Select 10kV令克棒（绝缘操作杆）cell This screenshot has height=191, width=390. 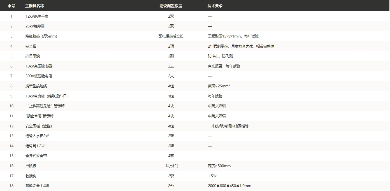47,96
